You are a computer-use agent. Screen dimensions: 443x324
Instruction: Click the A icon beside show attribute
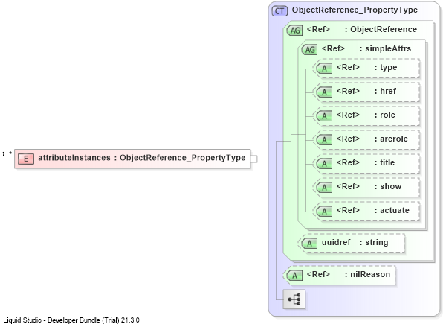point(324,187)
